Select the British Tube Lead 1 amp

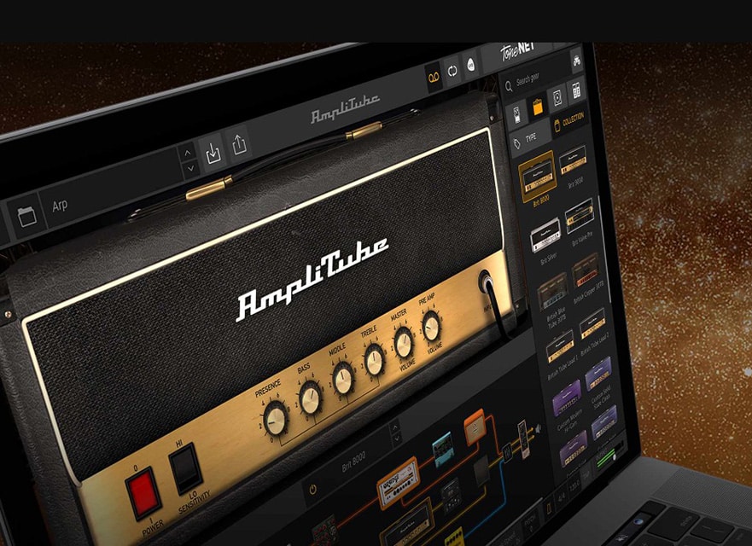coord(560,346)
